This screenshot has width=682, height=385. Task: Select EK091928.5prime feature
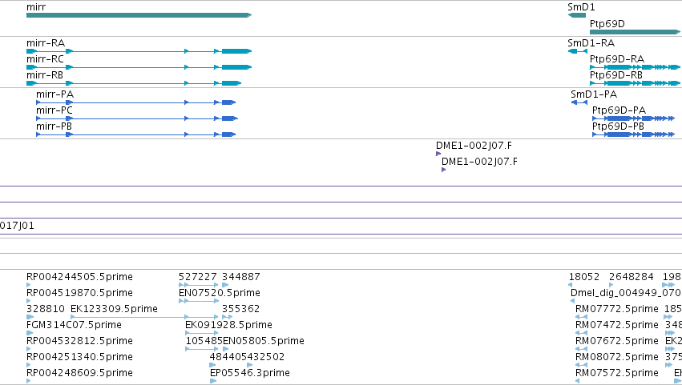coord(228,325)
